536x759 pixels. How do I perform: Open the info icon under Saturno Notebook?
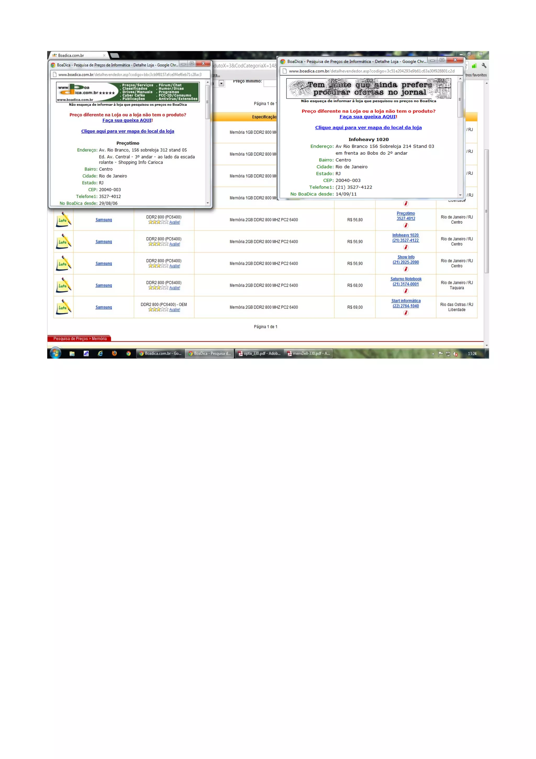406,291
